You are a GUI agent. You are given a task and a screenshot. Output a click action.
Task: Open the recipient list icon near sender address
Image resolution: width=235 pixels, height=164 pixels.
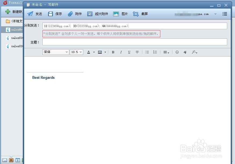click(x=225, y=14)
